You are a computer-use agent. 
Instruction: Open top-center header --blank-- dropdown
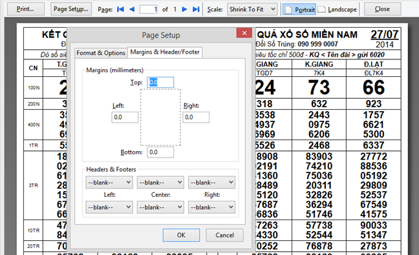[160, 183]
